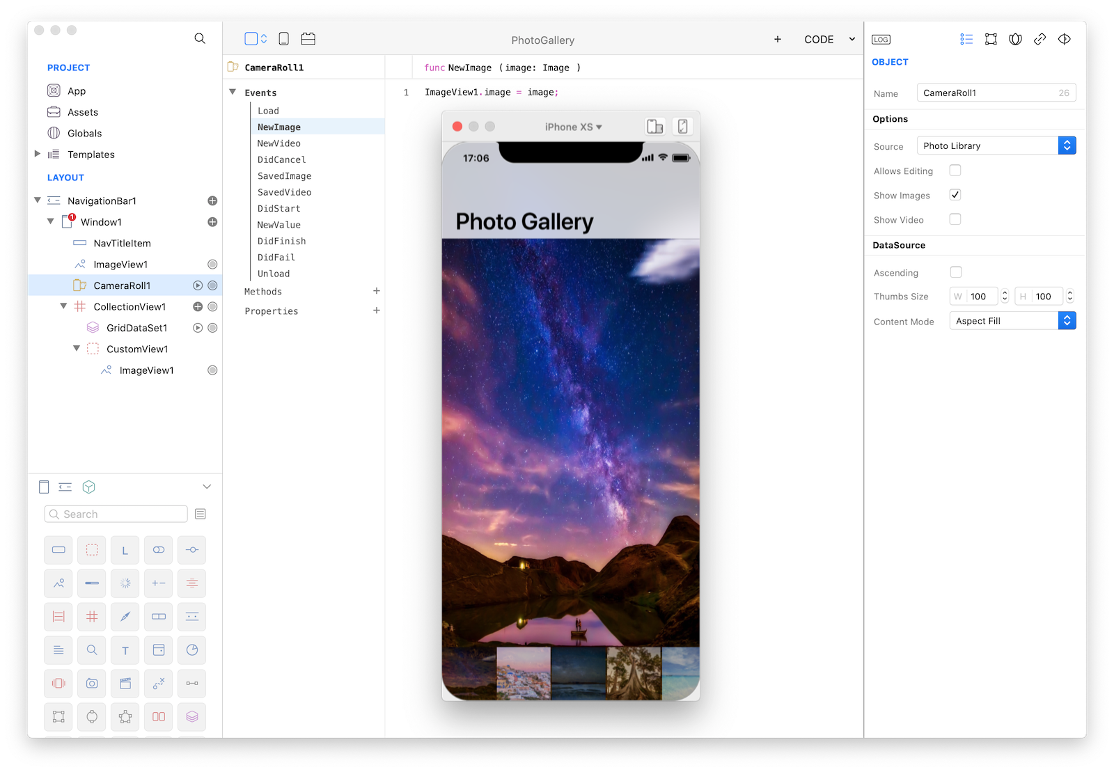Show 3D cube objects in library

[88, 487]
